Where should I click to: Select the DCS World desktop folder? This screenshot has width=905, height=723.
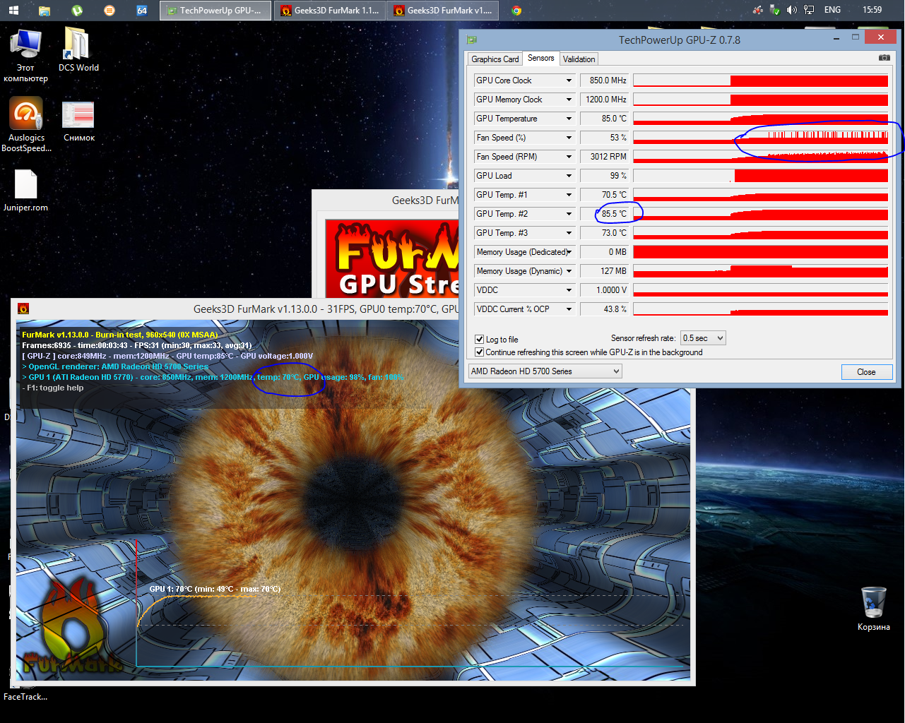[x=78, y=49]
